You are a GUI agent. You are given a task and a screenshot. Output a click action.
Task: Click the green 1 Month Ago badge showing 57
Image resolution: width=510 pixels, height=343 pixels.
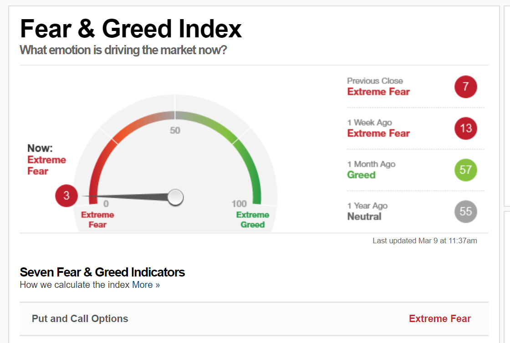465,170
